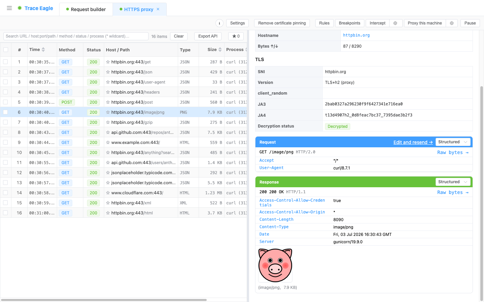
Task: View request Raw bytes
Action: [453, 152]
